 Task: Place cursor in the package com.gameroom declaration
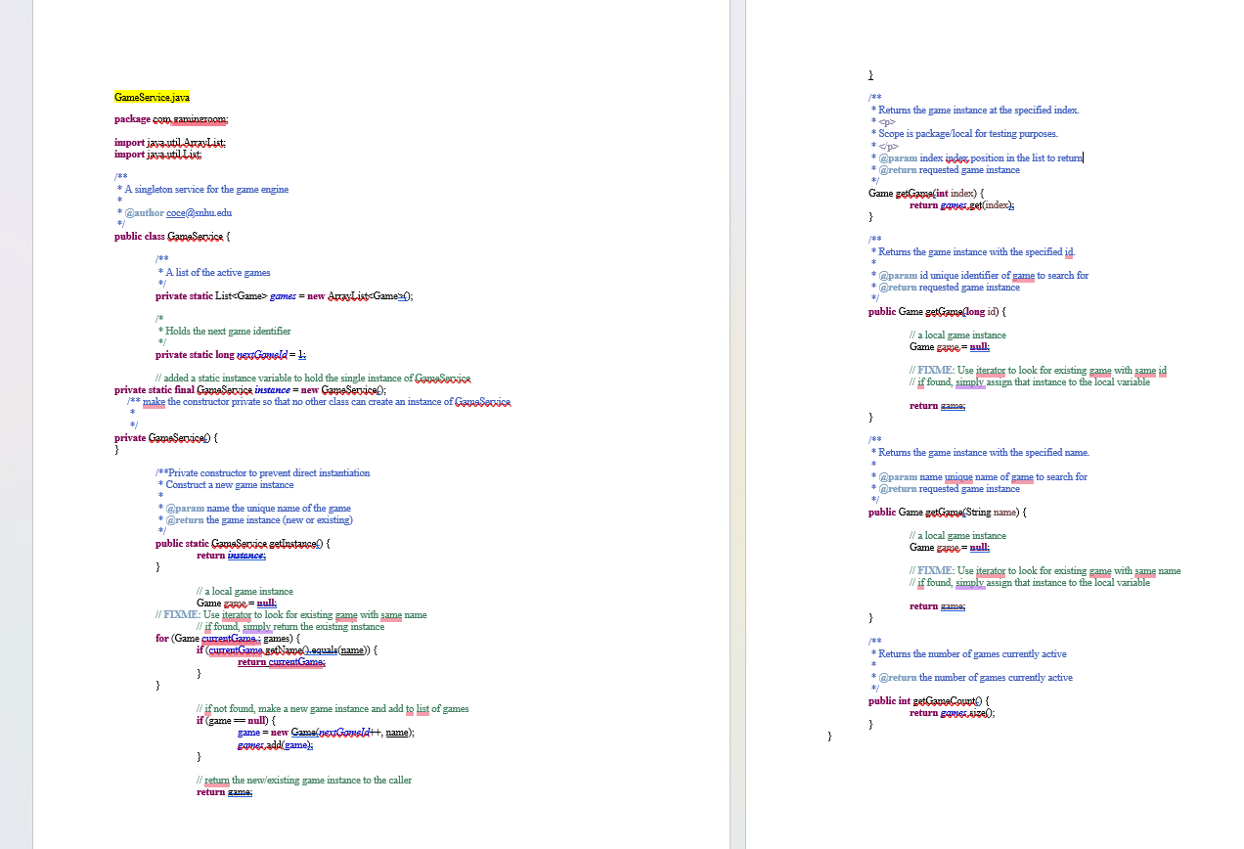pos(171,118)
